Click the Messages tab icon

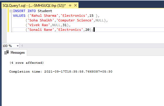6,52
